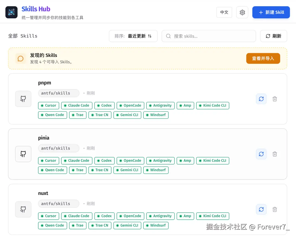
Task: Delete the pinia skill with trash icon
Action: [x=275, y=154]
